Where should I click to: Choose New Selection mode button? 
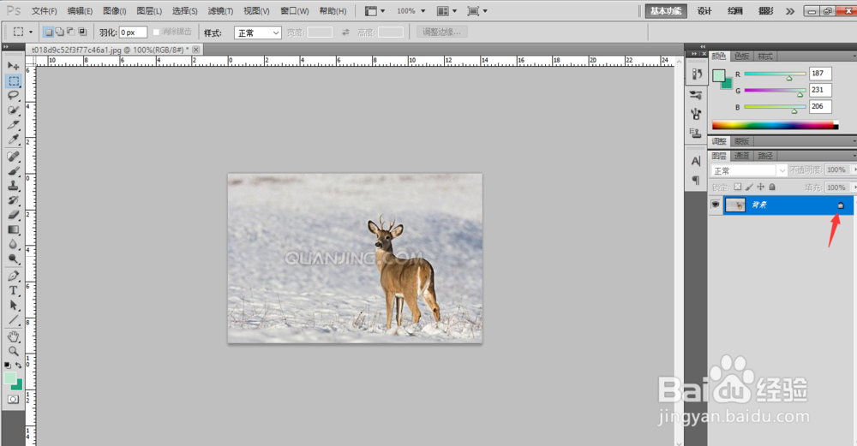tap(48, 33)
